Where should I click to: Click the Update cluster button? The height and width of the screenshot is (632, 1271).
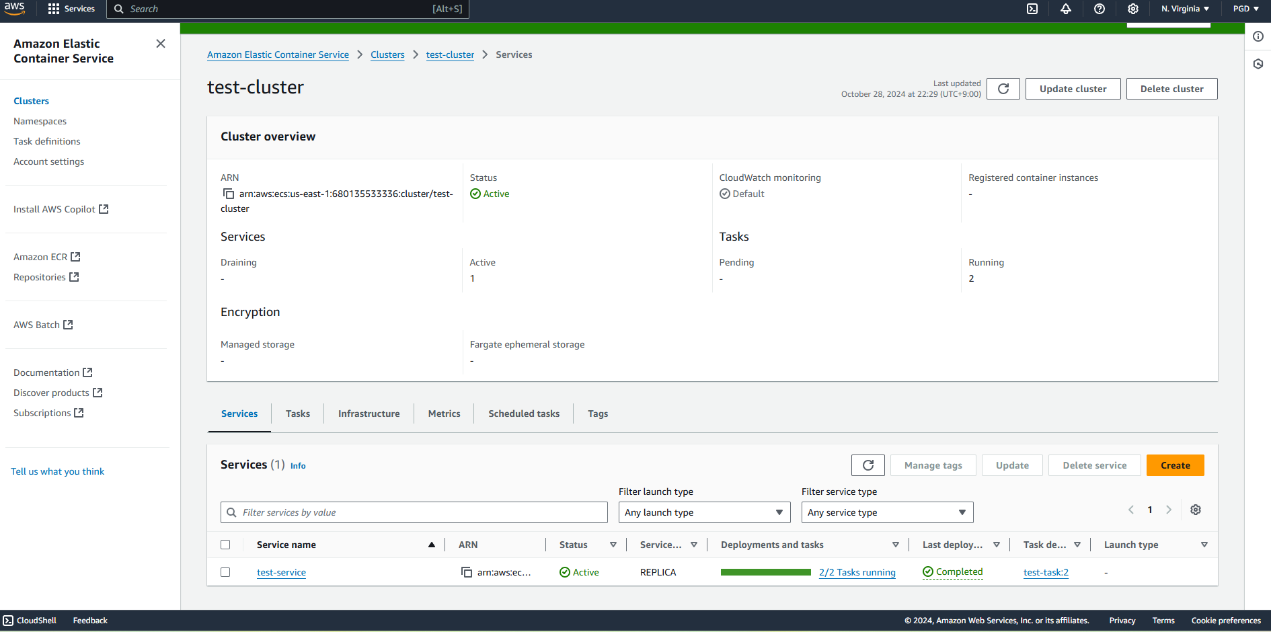point(1073,89)
